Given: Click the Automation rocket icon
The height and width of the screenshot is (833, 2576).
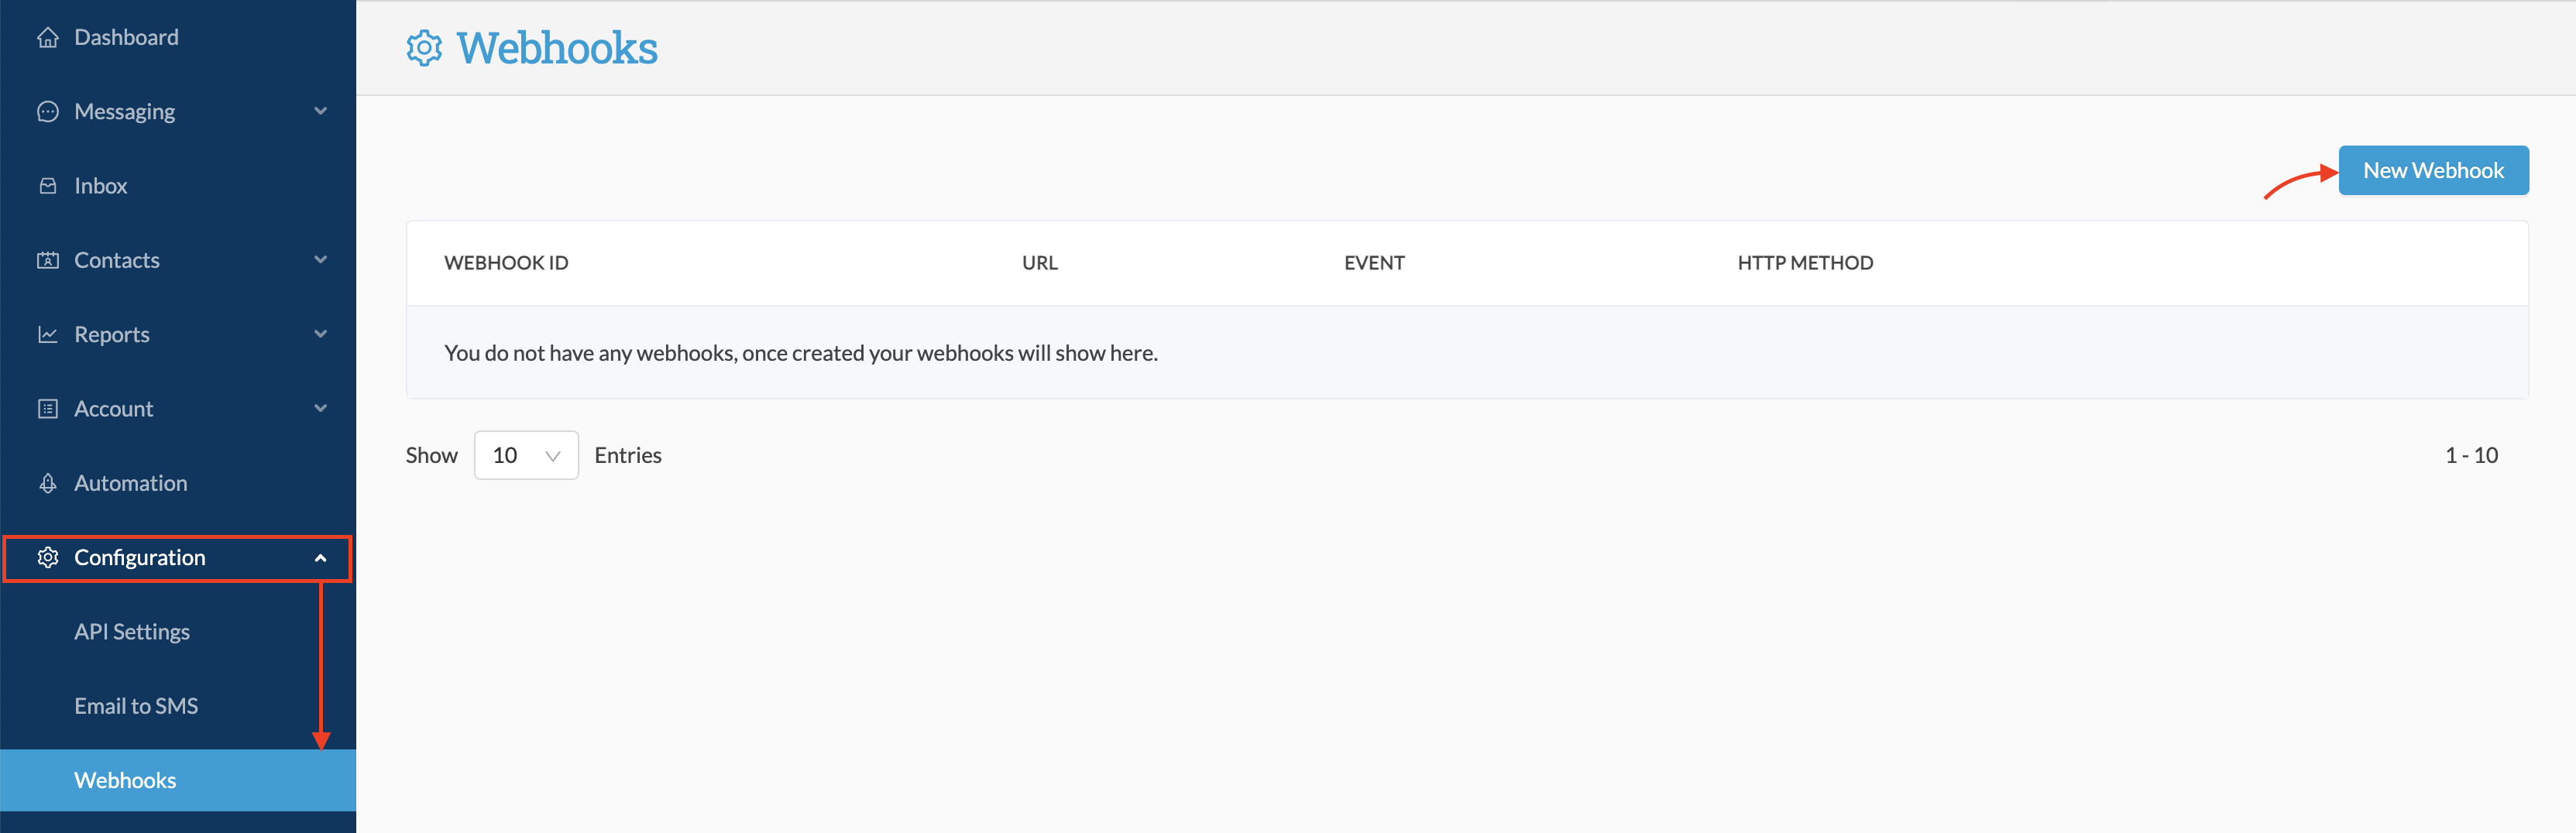Looking at the screenshot, I should click(x=48, y=483).
